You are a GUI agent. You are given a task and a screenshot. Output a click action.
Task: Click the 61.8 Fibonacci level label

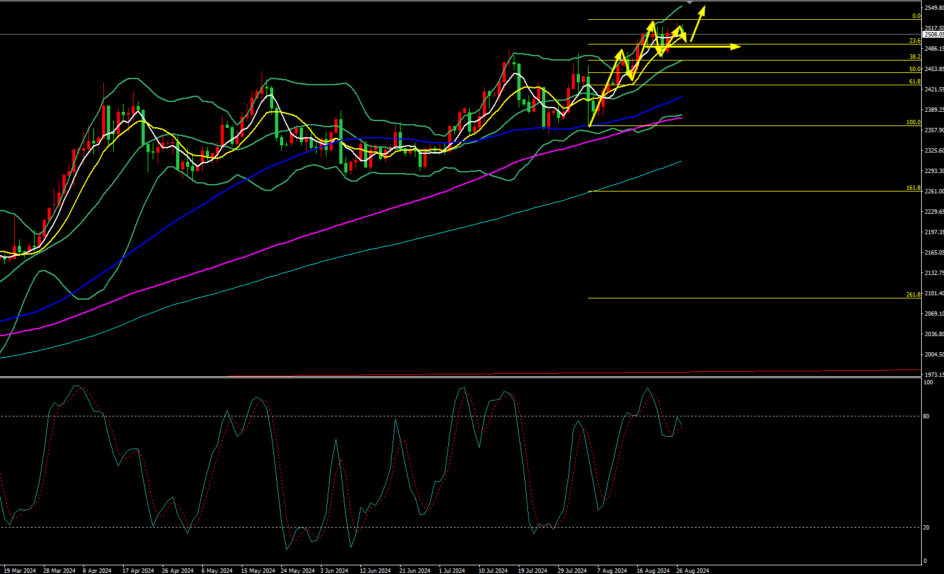coord(915,82)
